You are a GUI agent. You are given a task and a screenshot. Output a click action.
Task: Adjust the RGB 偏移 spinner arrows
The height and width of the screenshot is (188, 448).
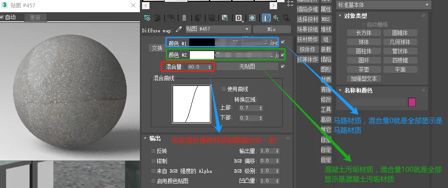(277, 161)
